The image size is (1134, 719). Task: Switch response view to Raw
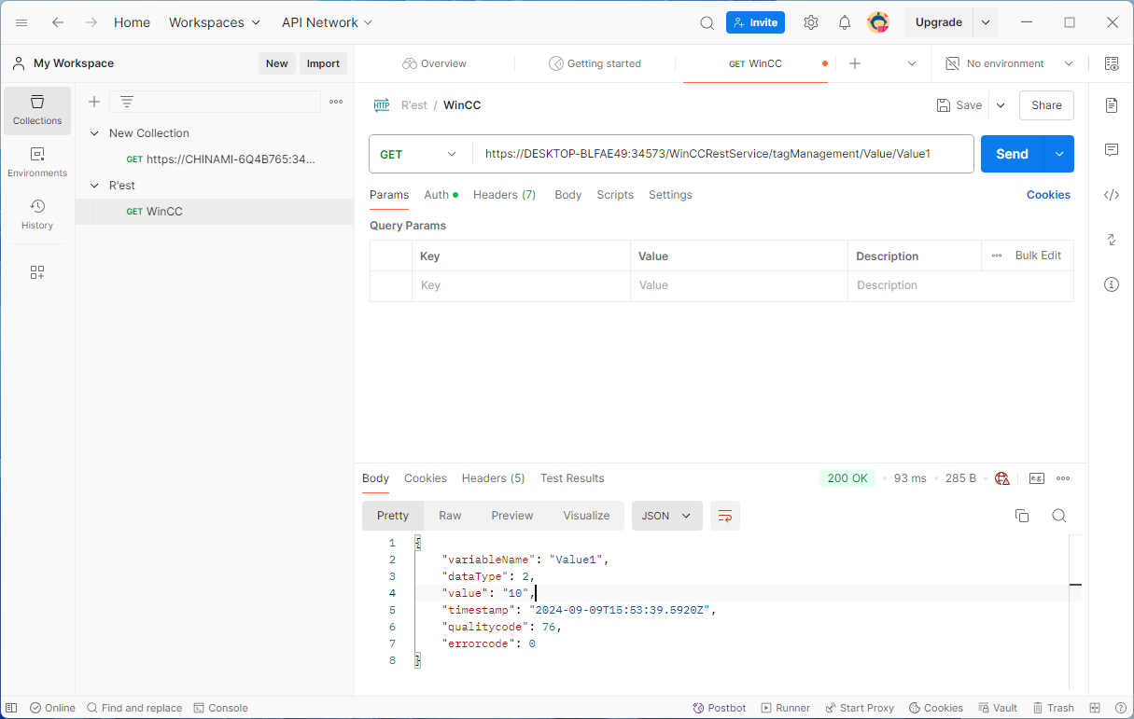click(x=450, y=516)
